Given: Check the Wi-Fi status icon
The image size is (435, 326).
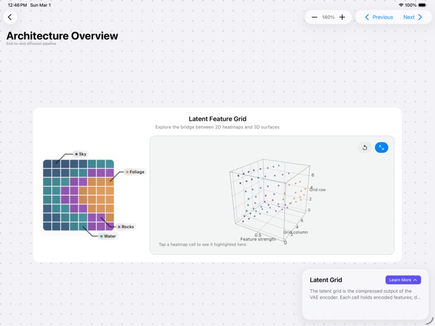Looking at the screenshot, I should point(401,5).
